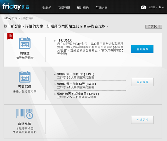167x141 pixels.
Task: Open the 影劇館 menu
Action: point(47,8)
